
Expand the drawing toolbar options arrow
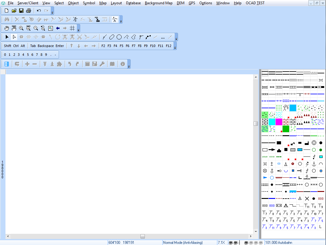pyautogui.click(x=176, y=37)
